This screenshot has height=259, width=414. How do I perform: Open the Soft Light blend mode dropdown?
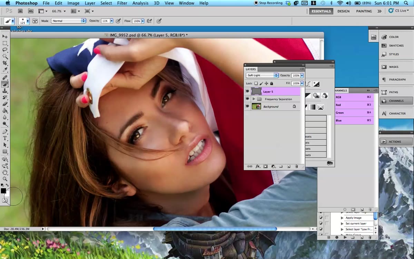click(x=262, y=75)
